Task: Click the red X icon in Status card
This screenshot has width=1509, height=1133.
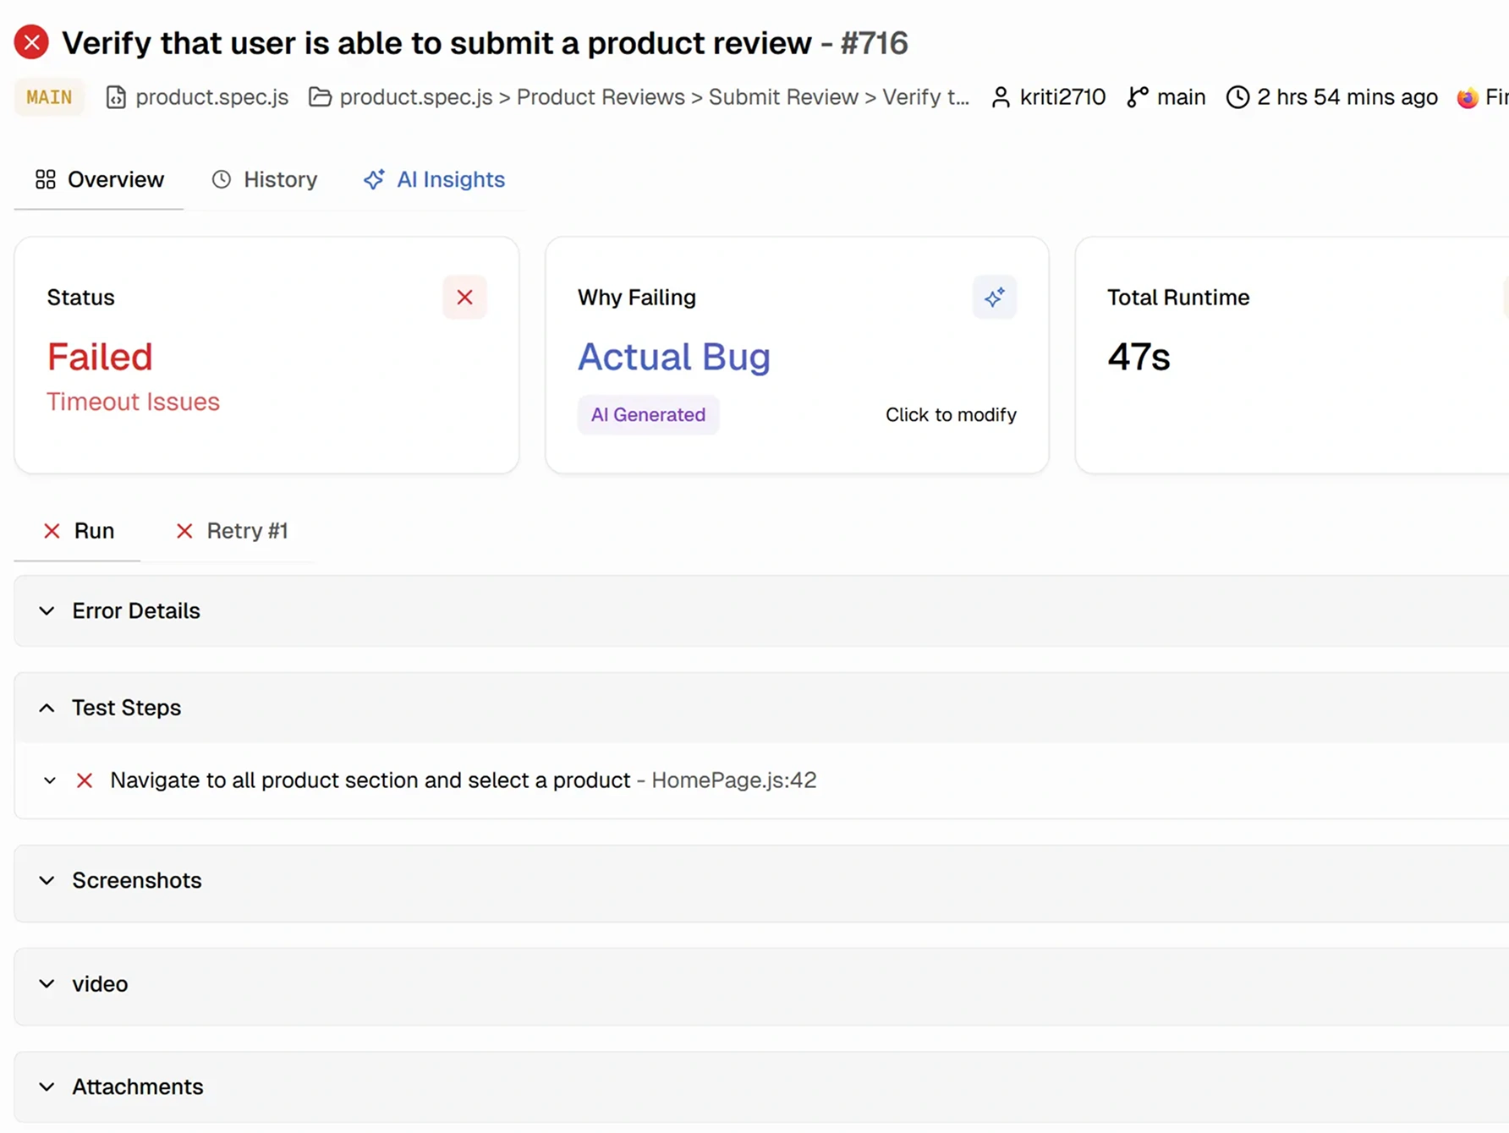Action: [464, 298]
